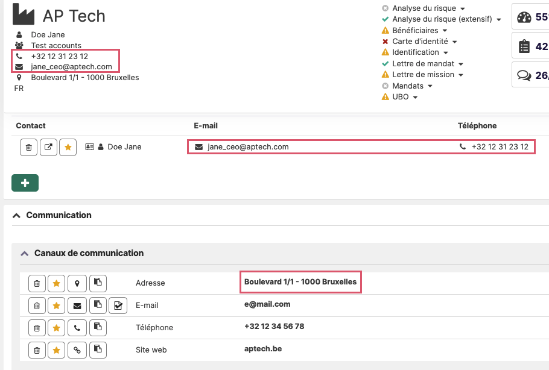549x370 pixels.
Task: Copy the Site web value
Action: pos(98,350)
